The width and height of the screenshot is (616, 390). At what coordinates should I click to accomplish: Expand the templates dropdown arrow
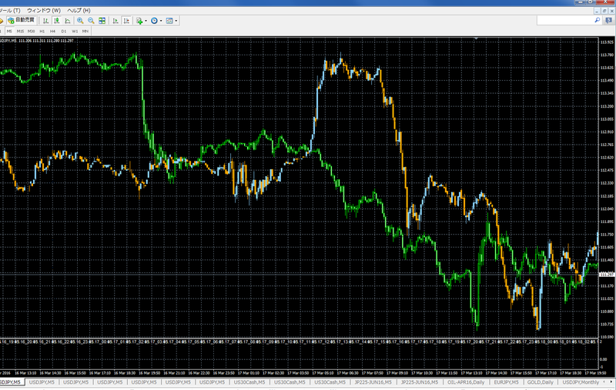point(176,21)
